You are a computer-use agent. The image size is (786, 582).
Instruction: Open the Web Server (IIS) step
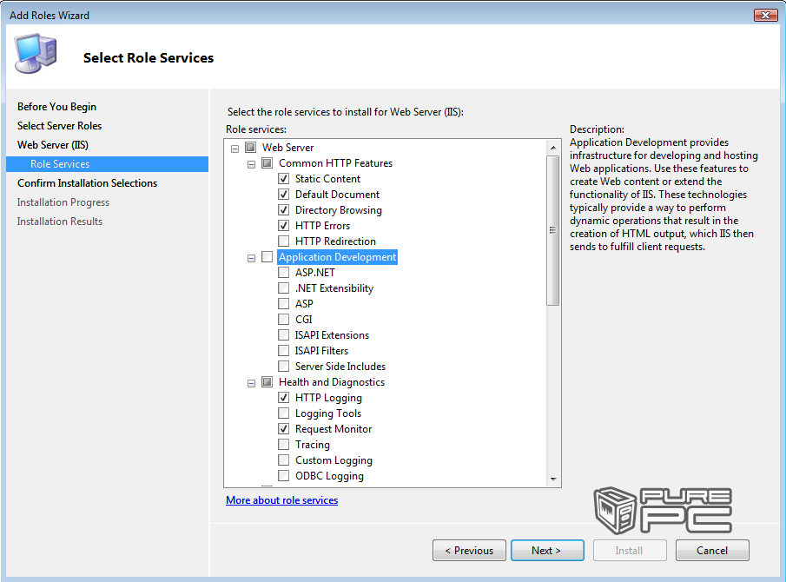point(53,145)
